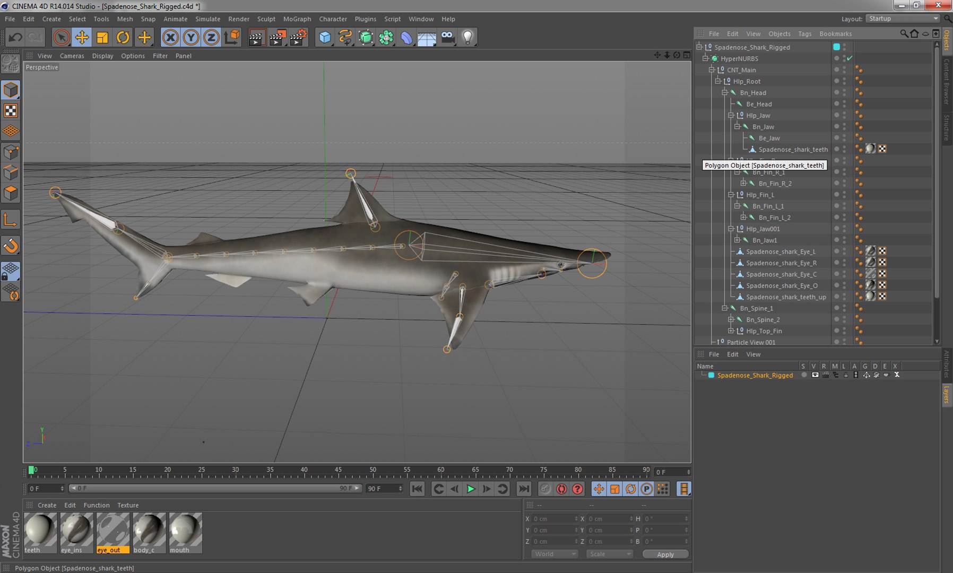
Task: Switch to Points mode
Action: pos(11,153)
